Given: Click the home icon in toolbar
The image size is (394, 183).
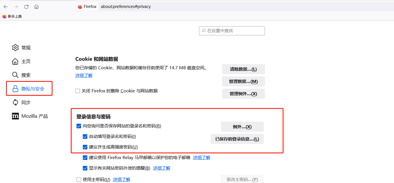Looking at the screenshot, I should 36,7.
